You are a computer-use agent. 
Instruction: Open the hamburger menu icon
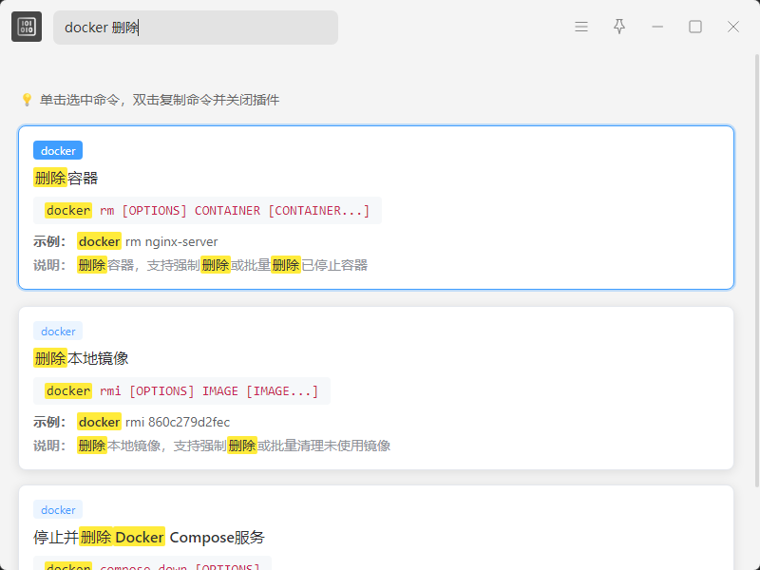[x=581, y=27]
